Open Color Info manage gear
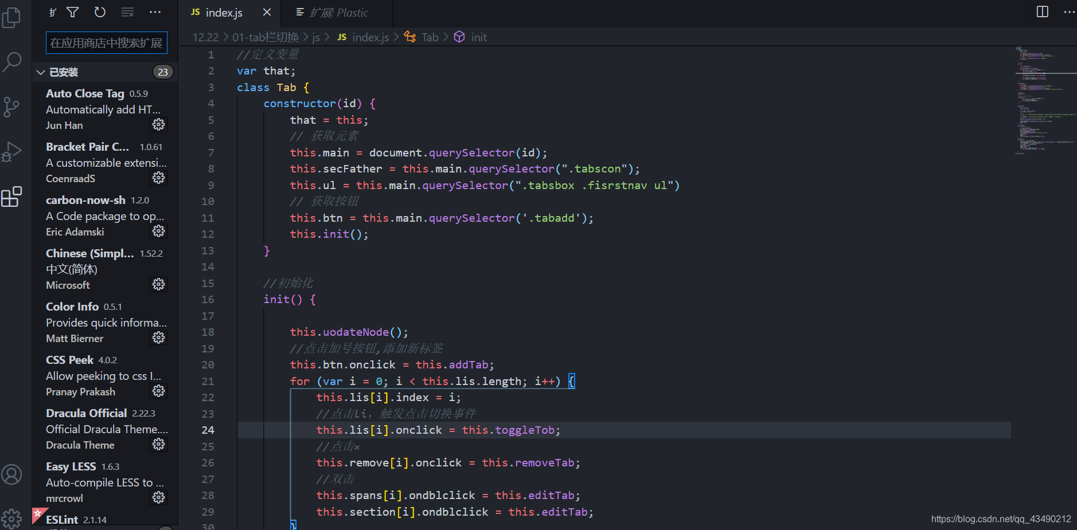The width and height of the screenshot is (1077, 530). [159, 337]
